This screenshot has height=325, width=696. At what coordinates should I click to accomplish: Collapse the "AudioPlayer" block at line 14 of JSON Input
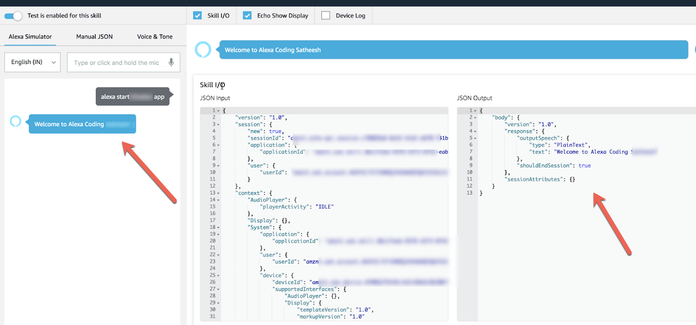218,200
